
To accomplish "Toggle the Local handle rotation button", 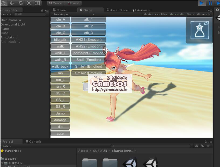I will coord(73,3).
